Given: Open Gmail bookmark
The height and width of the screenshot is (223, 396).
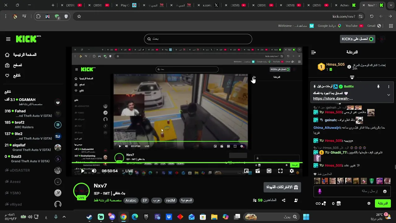Looking at the screenshot, I should [374, 26].
